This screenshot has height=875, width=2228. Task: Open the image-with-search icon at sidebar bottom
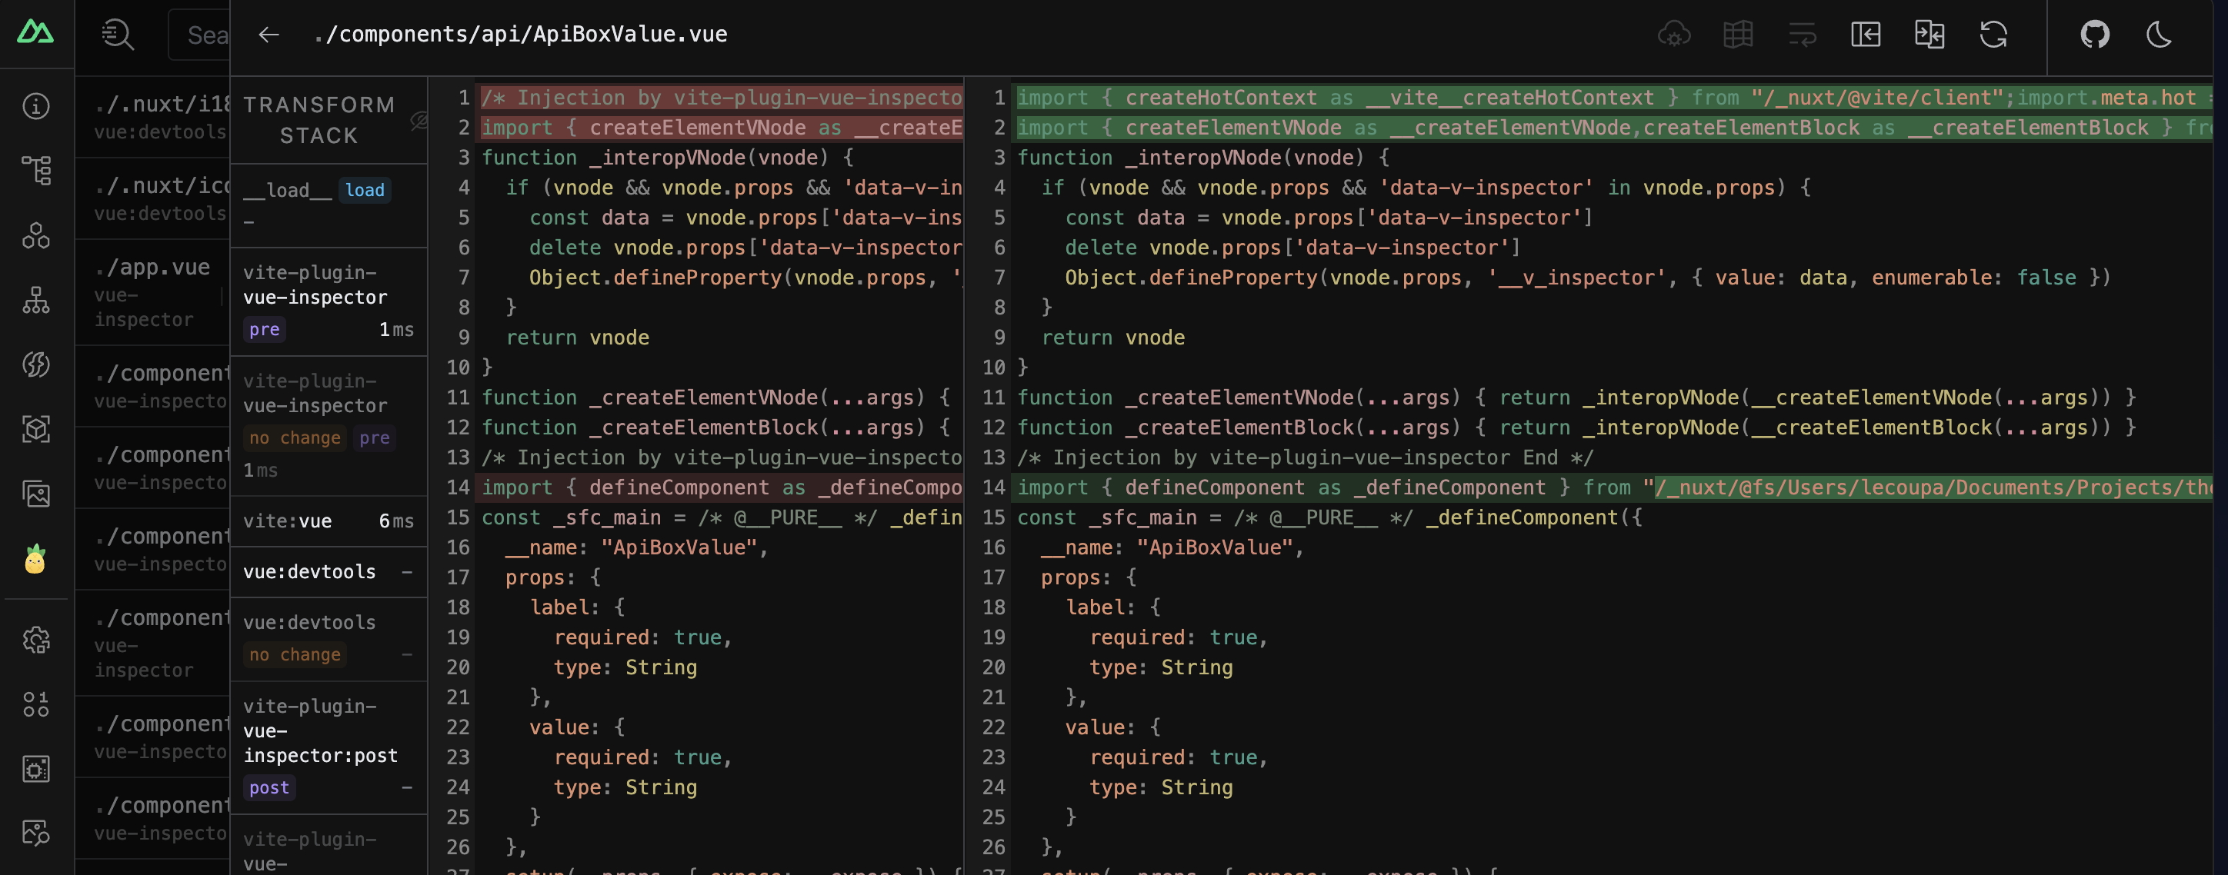(35, 833)
